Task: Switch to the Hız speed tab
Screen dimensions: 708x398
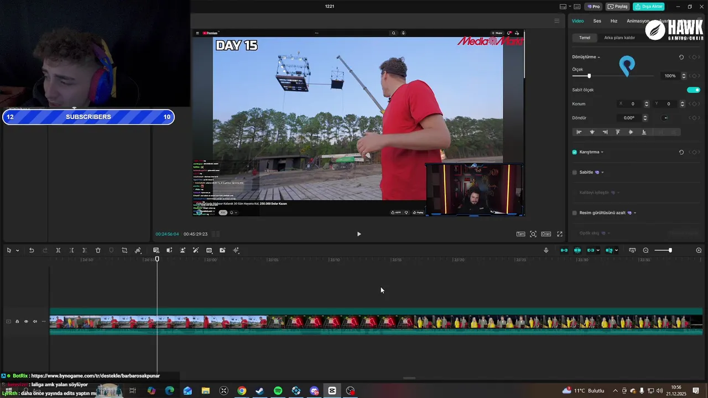Action: coord(614,21)
